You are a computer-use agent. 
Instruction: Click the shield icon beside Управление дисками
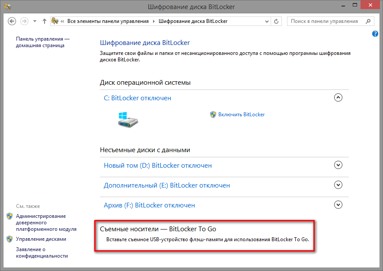click(x=10, y=239)
